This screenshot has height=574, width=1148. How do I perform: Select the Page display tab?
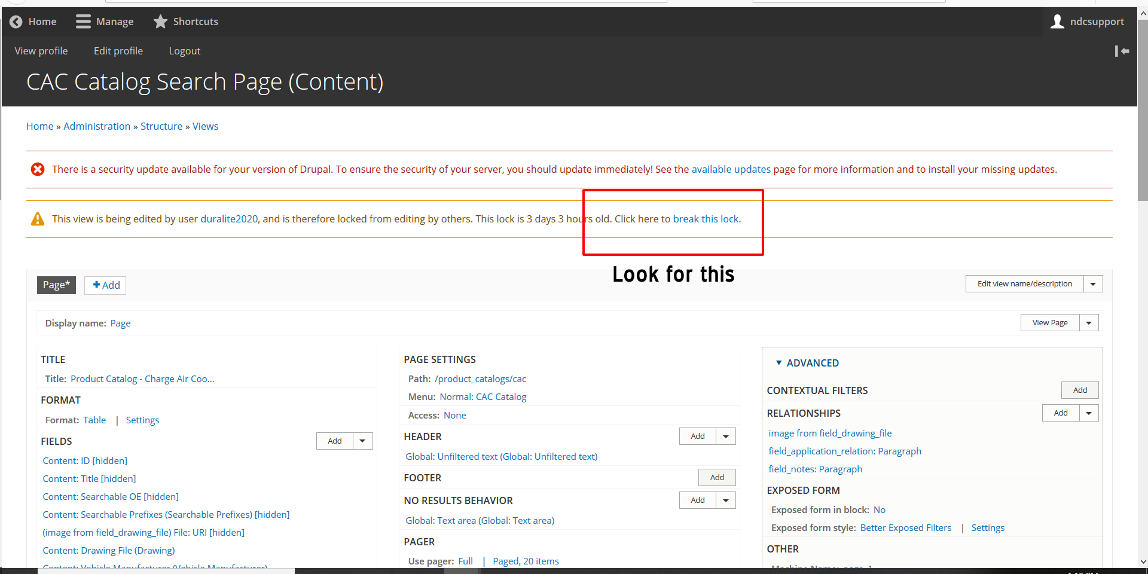click(56, 285)
